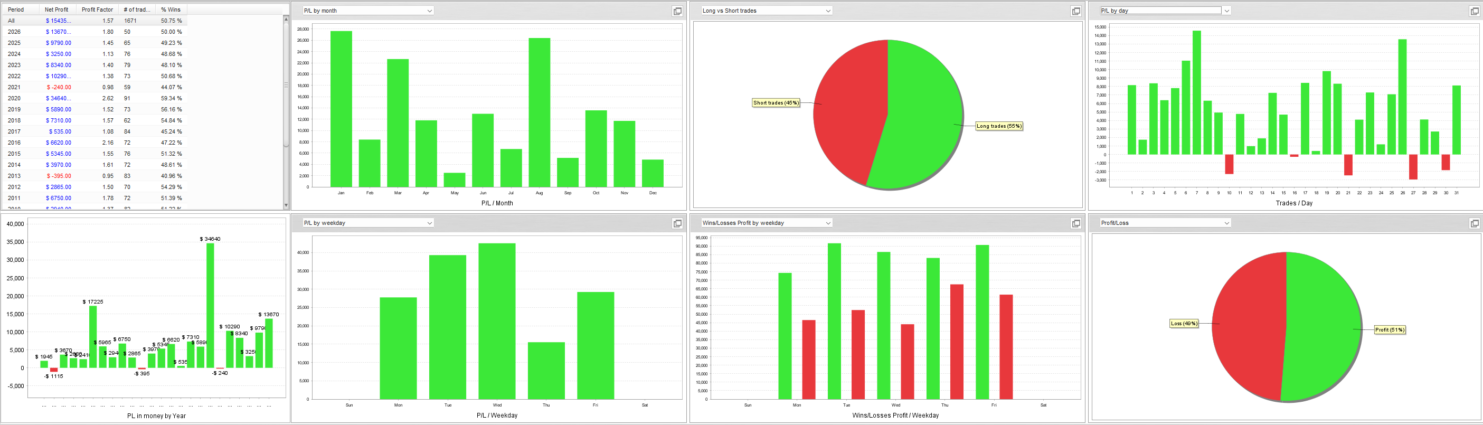Maximize the P/L by day chart panel
This screenshot has width=1483, height=425.
1475,11
